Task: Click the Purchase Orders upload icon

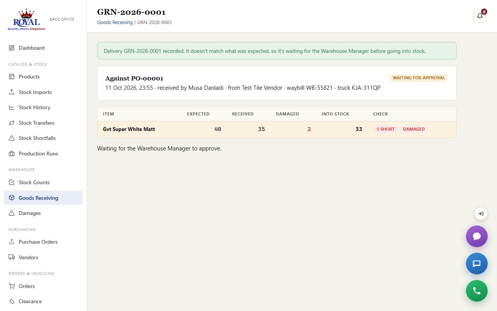Action: pyautogui.click(x=12, y=242)
